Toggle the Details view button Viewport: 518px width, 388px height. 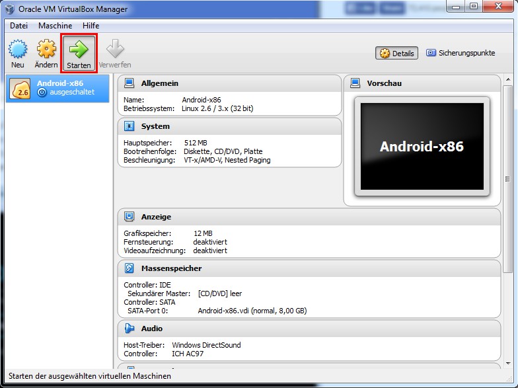click(396, 54)
